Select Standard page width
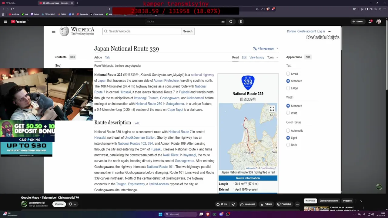Viewport: 388px width, 218px height. pyautogui.click(x=288, y=106)
